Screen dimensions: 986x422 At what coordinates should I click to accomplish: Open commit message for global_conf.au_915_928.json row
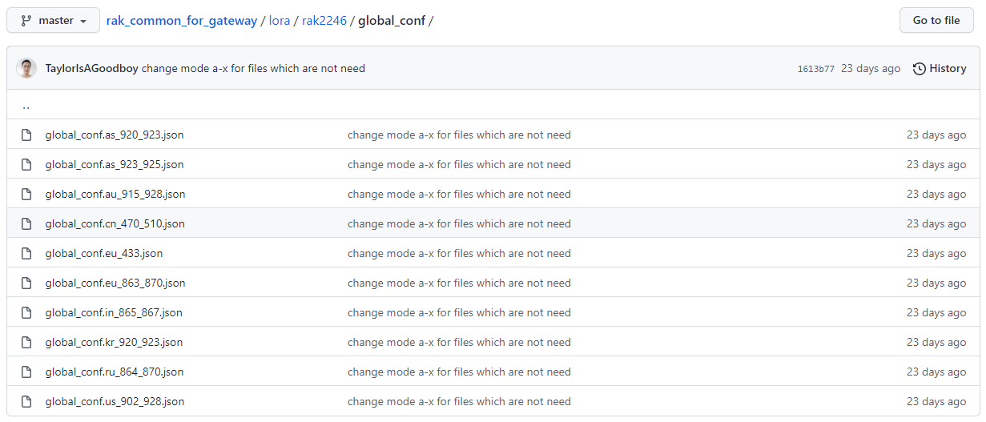click(459, 194)
